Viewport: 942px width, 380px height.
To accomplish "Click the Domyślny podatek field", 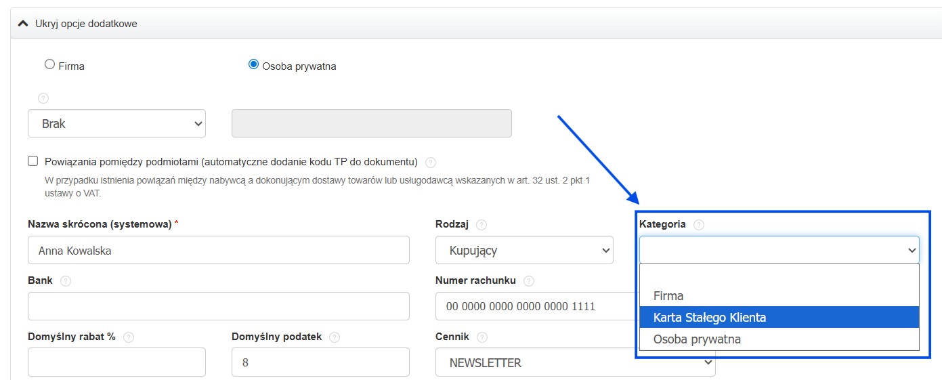I will click(320, 362).
